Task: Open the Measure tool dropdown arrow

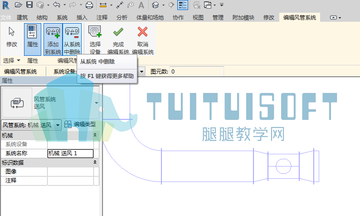Action: pyautogui.click(x=111, y=5)
